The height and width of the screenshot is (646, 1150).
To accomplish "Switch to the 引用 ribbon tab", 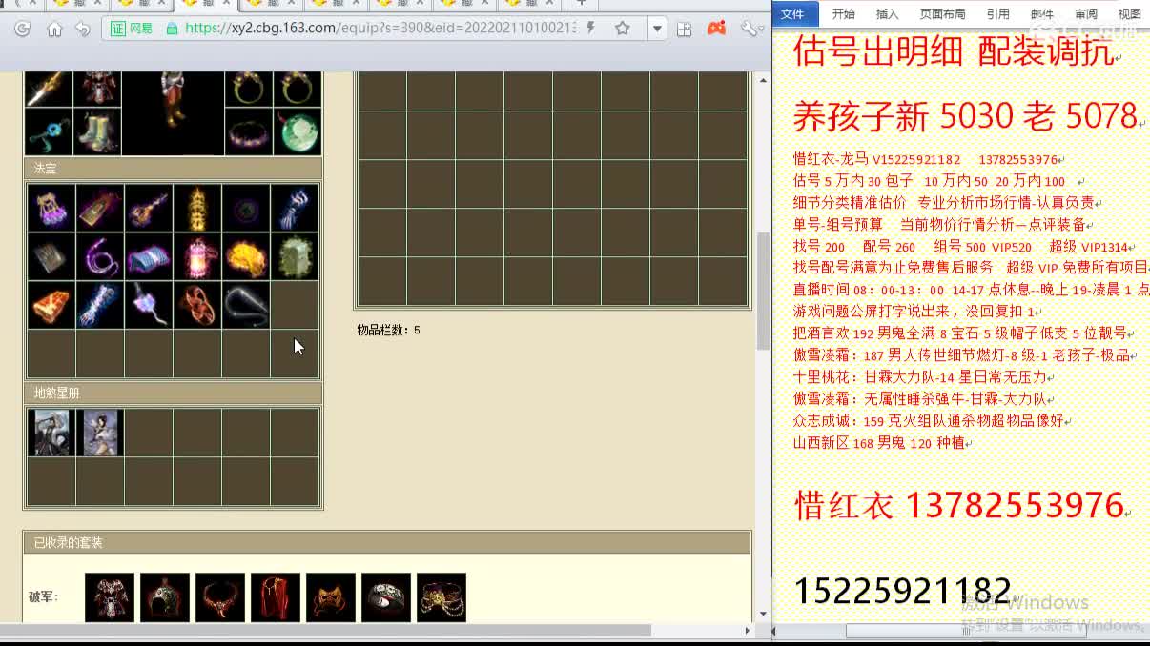I will click(997, 13).
